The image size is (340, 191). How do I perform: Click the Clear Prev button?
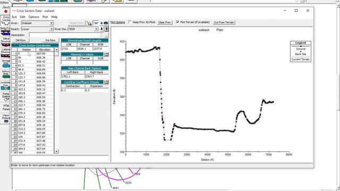pyautogui.click(x=165, y=22)
